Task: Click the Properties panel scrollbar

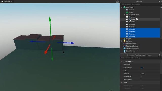Action: pos(161,68)
